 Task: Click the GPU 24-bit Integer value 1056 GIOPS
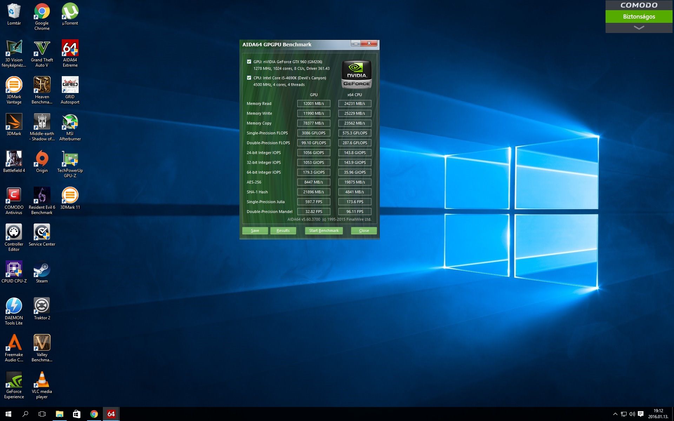coord(313,153)
